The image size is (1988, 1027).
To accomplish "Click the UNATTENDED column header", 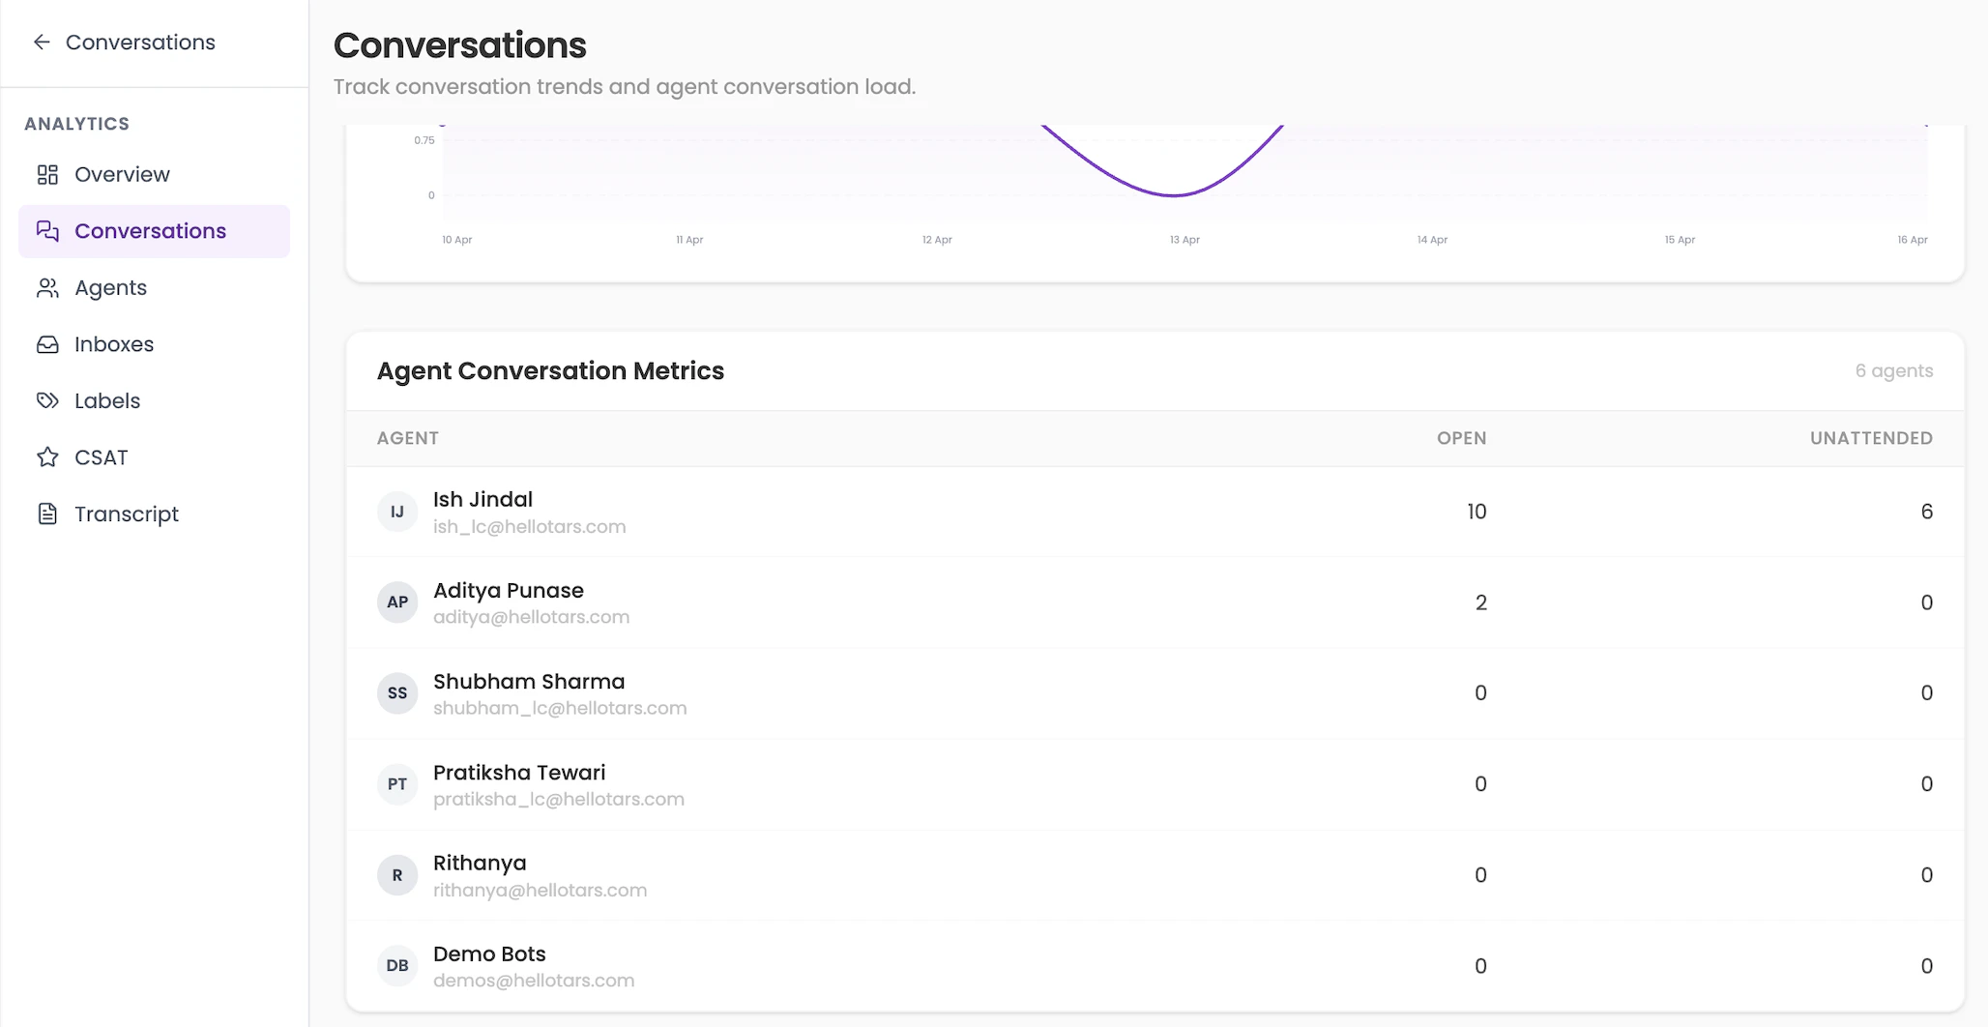I will [1871, 437].
